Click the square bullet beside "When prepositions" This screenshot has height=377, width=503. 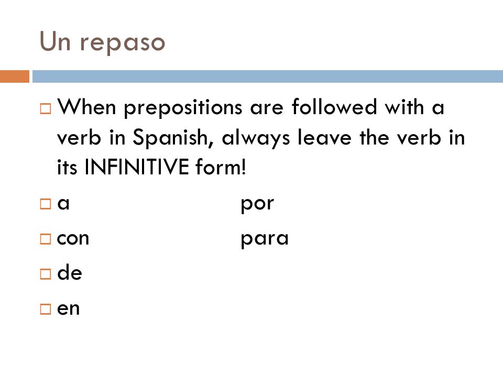point(46,109)
